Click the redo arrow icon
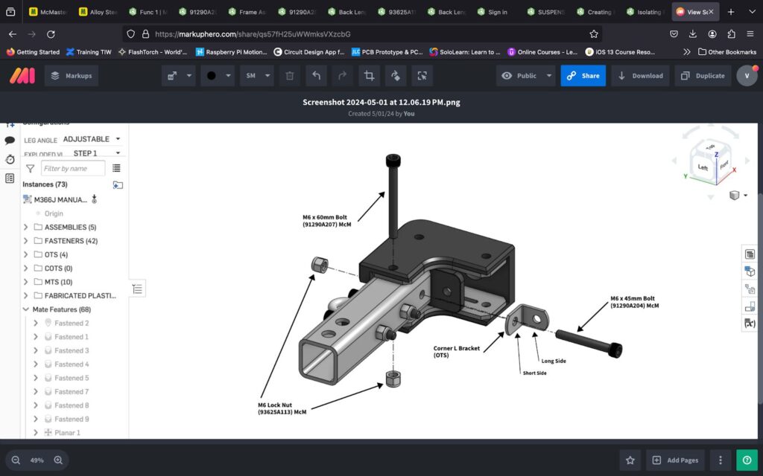 click(343, 76)
